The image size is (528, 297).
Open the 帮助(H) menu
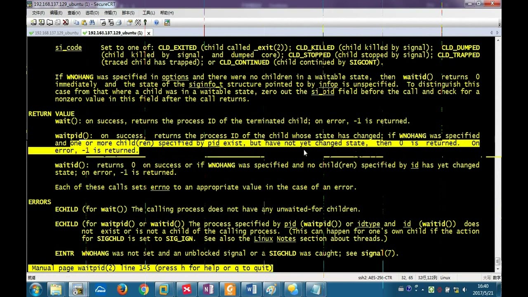167,13
